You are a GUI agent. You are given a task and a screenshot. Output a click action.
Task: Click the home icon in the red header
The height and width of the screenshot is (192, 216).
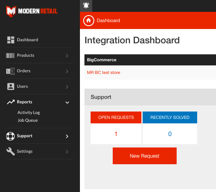[x=89, y=20]
